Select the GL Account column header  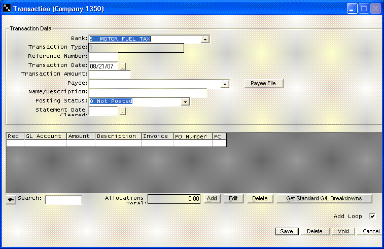45,136
